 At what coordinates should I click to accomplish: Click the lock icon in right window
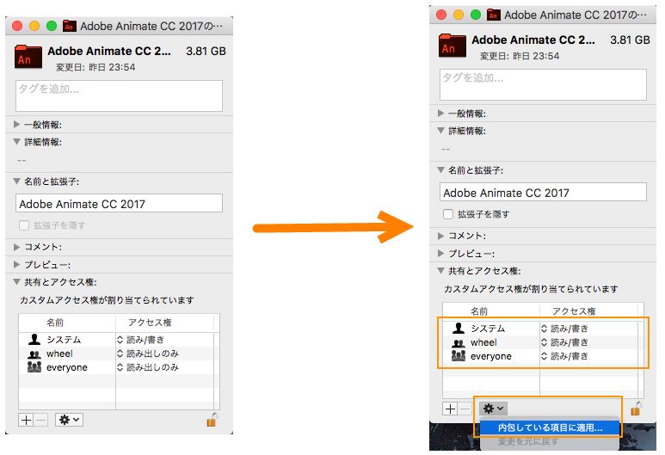pos(636,409)
